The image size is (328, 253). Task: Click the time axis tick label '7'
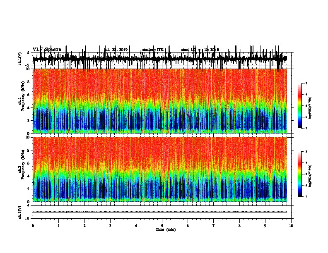pyautogui.click(x=214, y=226)
